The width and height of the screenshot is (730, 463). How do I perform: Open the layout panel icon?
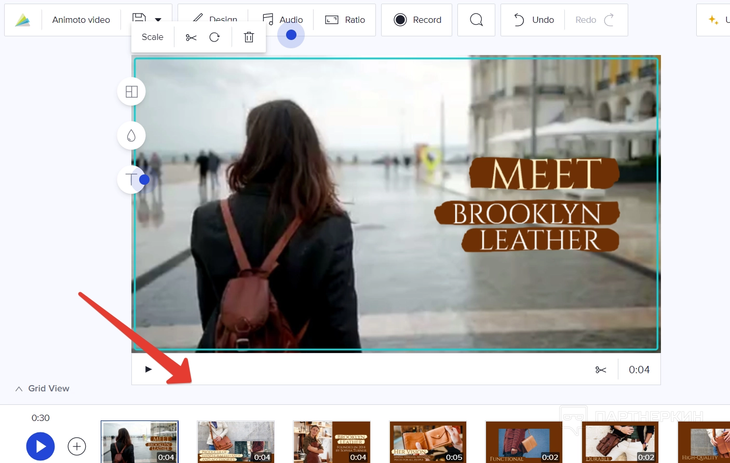pyautogui.click(x=131, y=92)
